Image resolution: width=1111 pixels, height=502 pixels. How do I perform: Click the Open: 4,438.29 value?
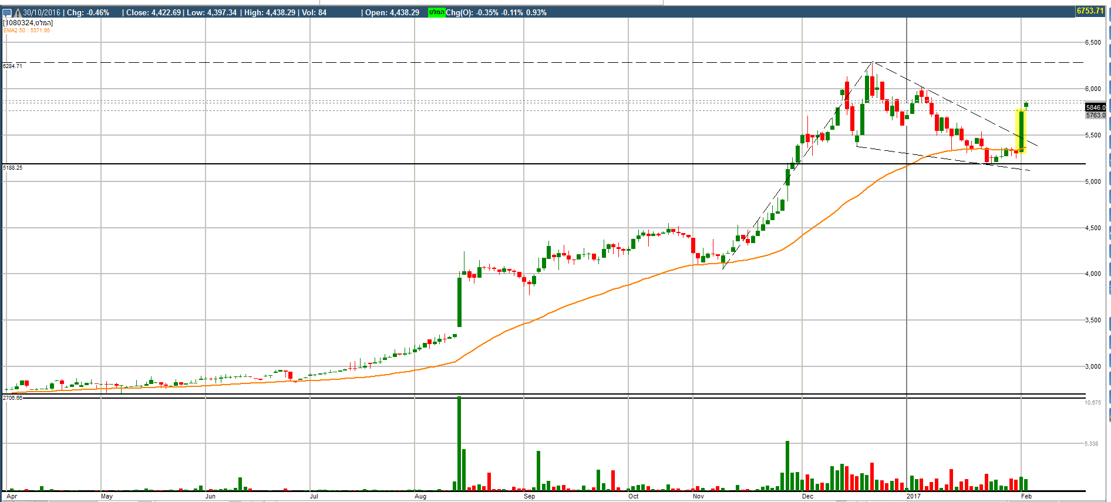[392, 12]
